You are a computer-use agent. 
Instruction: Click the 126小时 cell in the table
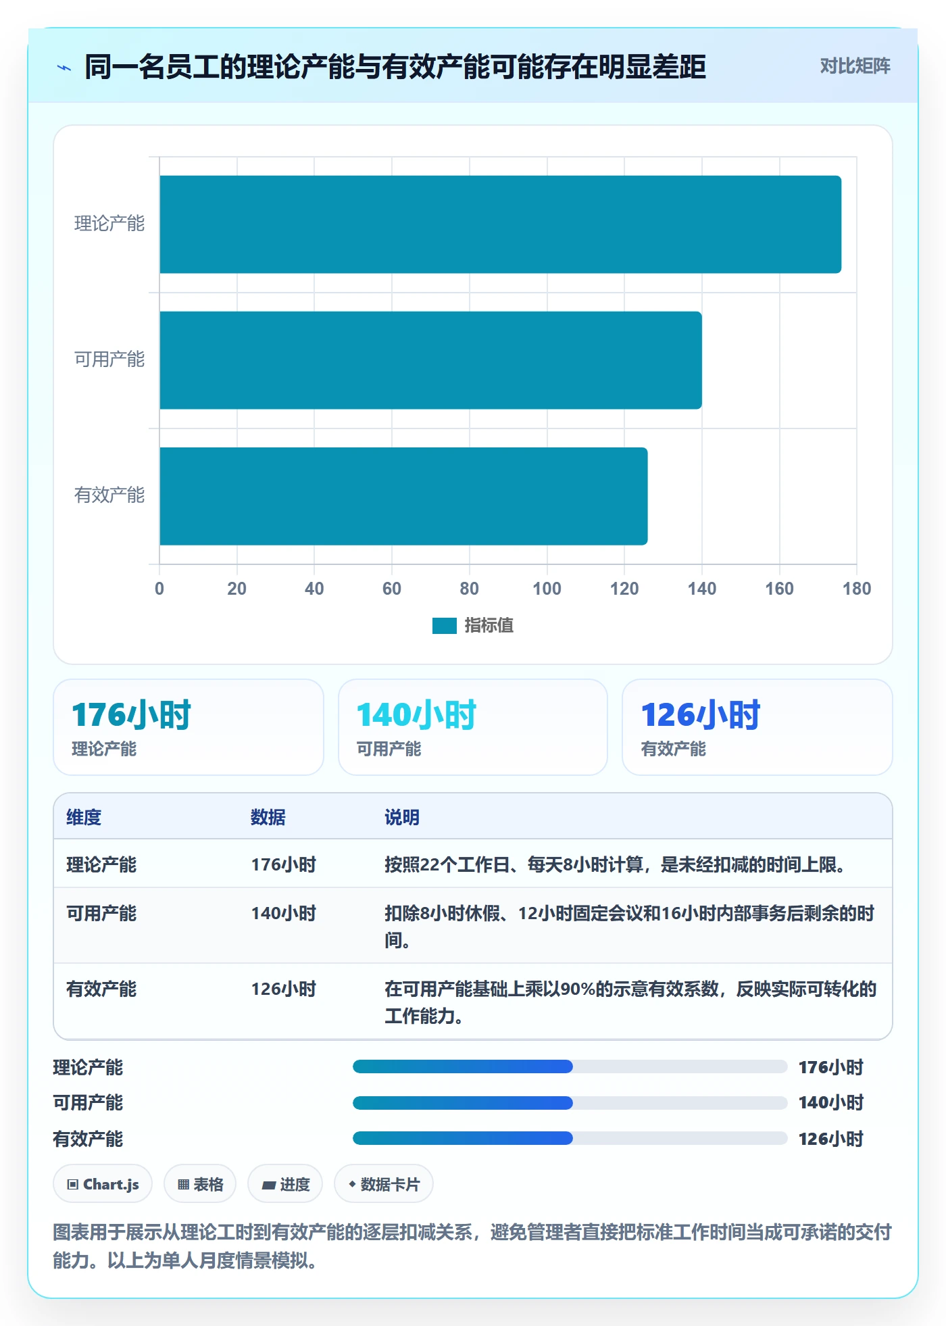[x=284, y=989]
